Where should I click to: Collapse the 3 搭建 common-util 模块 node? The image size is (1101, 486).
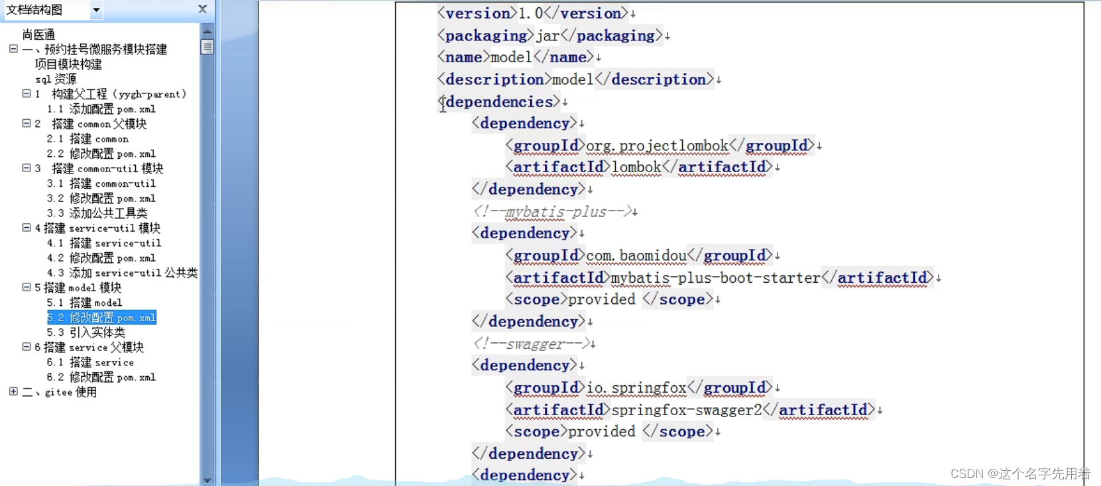point(27,168)
